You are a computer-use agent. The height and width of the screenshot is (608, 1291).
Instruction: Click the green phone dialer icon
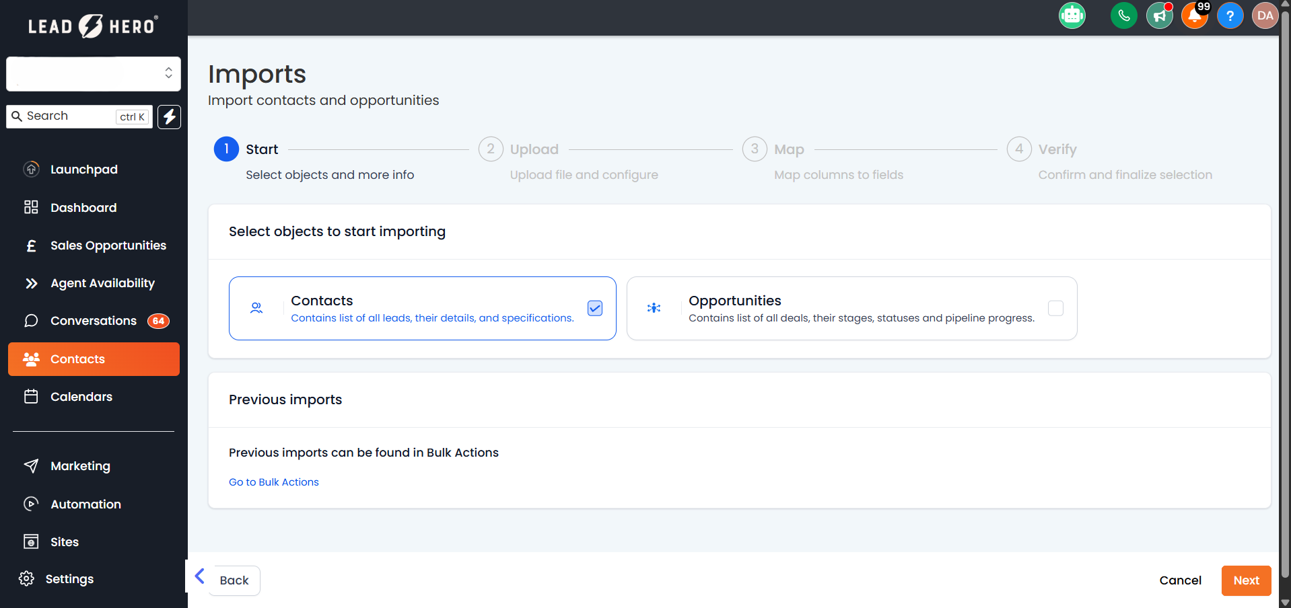(x=1123, y=15)
